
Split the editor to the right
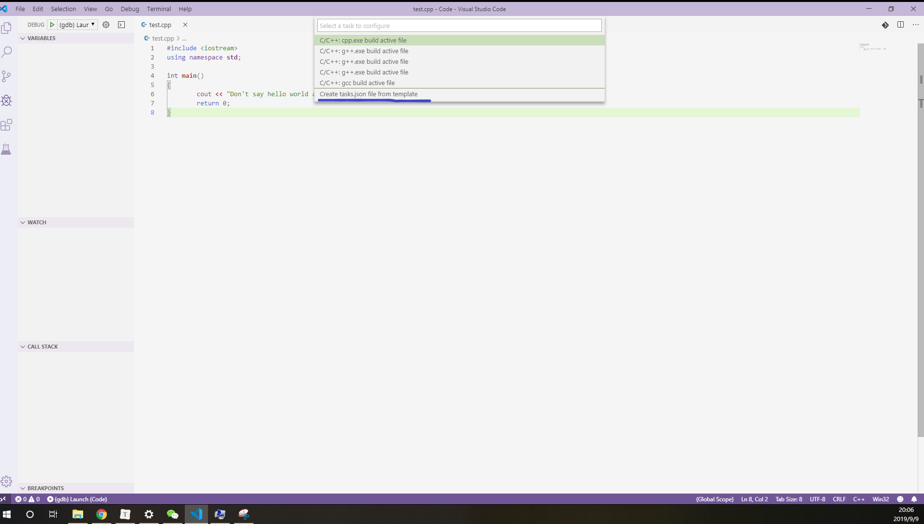[900, 25]
